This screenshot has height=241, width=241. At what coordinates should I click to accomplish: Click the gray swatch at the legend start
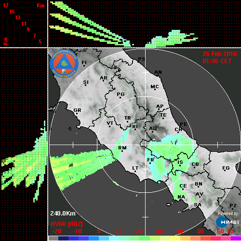pos(54,238)
